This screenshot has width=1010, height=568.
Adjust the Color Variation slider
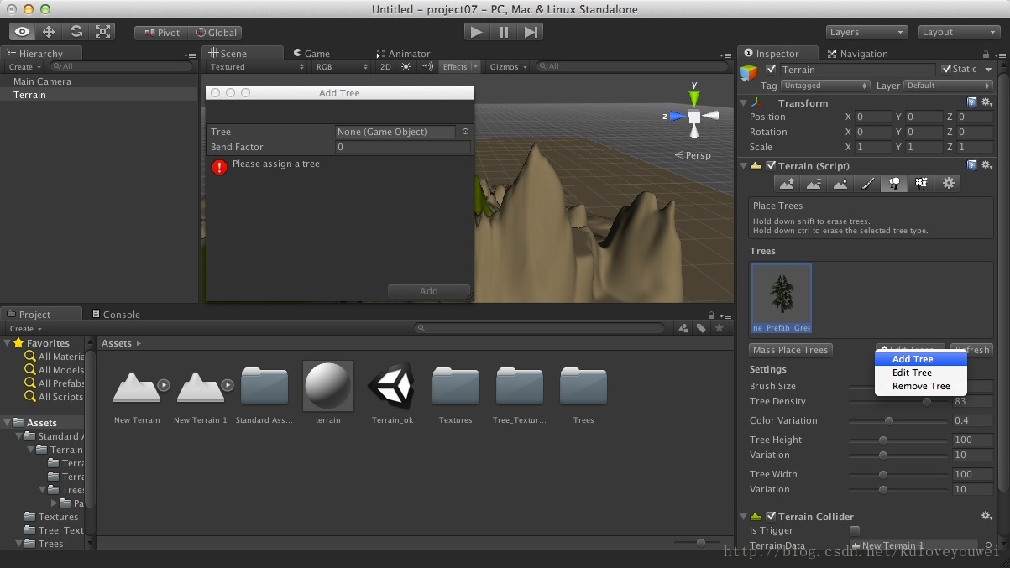point(897,420)
